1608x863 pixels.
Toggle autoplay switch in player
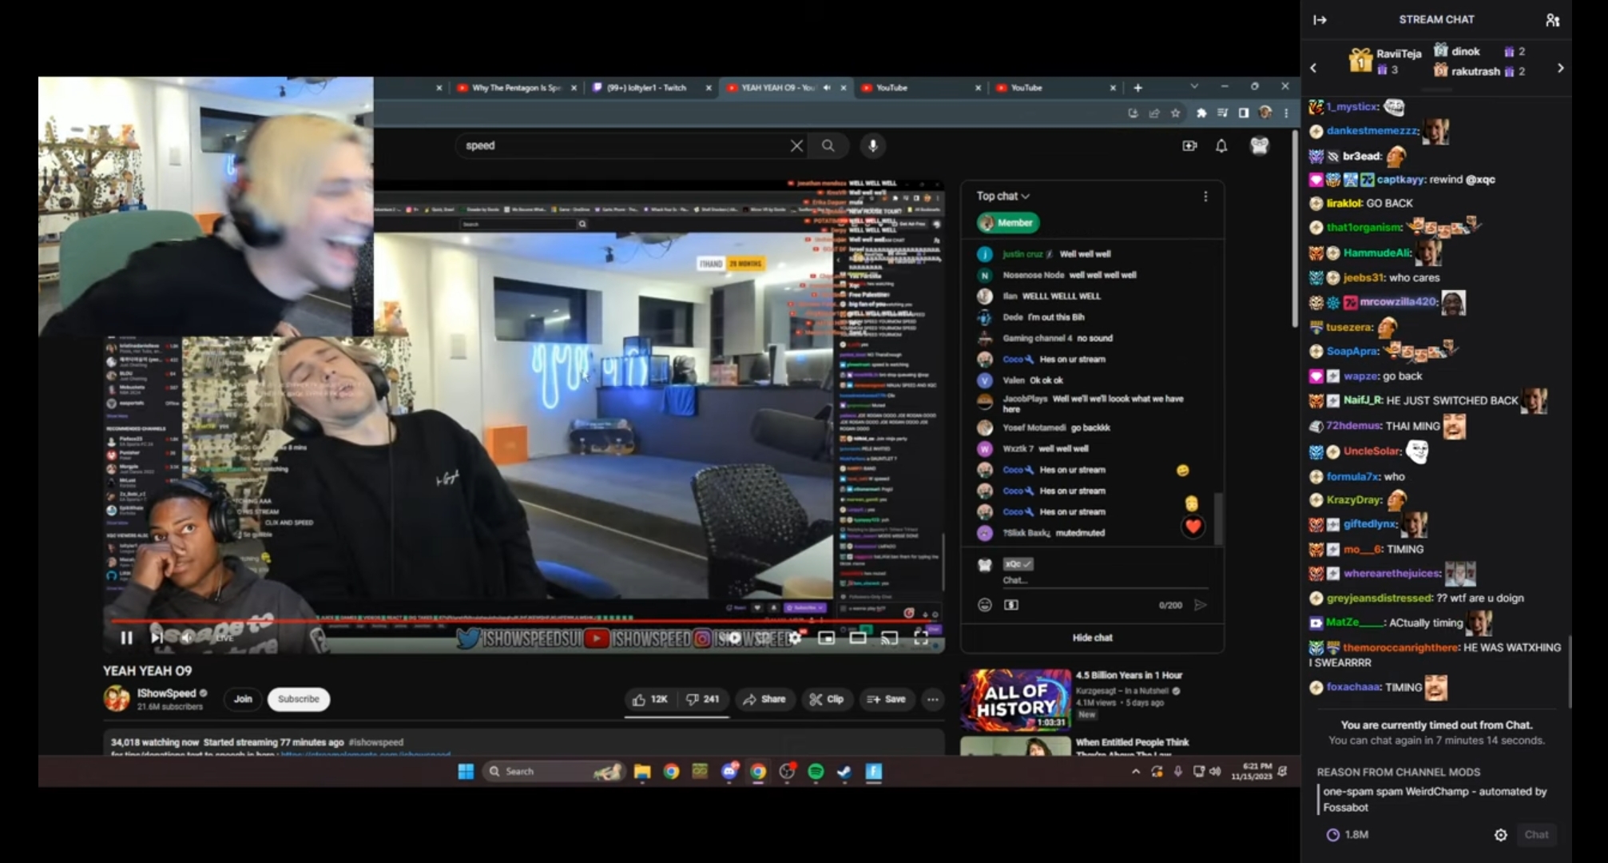(x=734, y=638)
